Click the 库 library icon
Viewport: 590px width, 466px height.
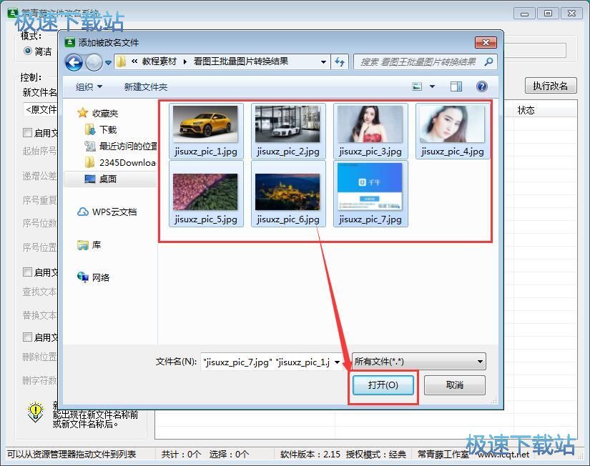pyautogui.click(x=83, y=245)
